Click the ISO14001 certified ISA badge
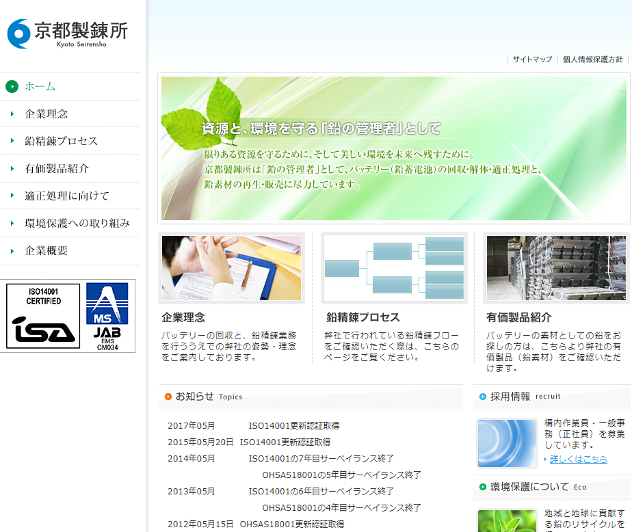 [x=43, y=316]
